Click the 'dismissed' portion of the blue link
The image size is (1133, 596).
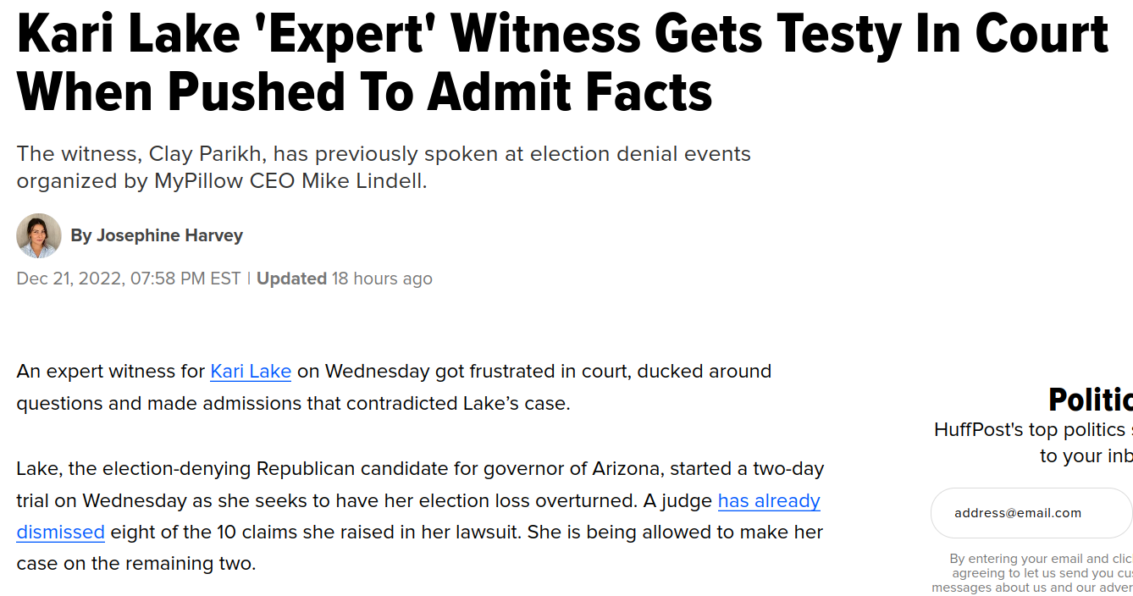click(x=60, y=532)
